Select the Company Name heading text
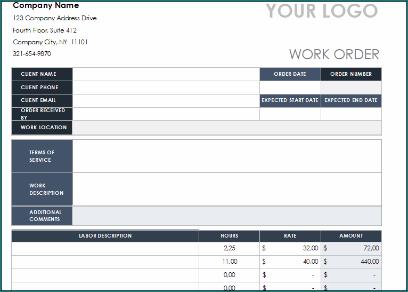 (46, 5)
